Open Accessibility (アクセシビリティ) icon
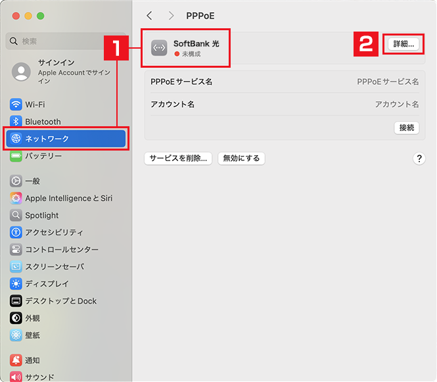The image size is (437, 382). pyautogui.click(x=16, y=233)
